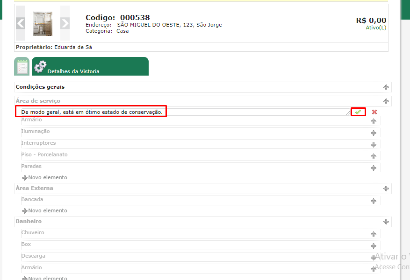Show next property photo arrow

click(65, 23)
